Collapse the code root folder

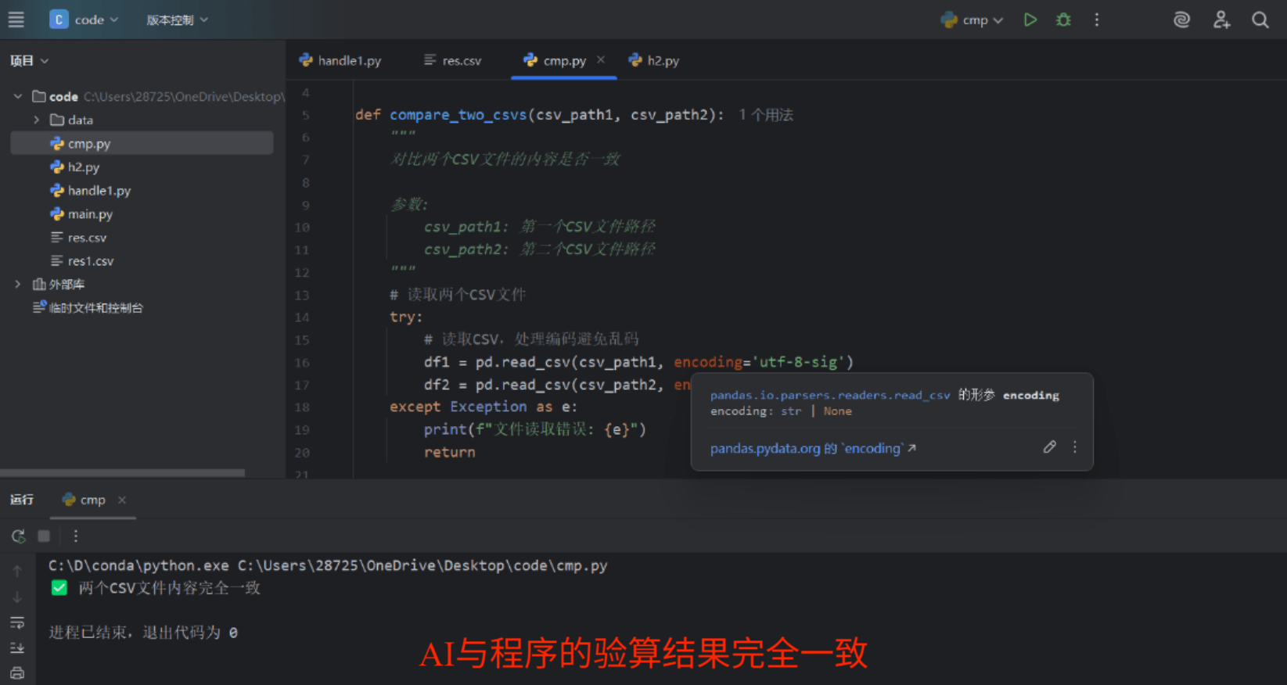click(17, 96)
